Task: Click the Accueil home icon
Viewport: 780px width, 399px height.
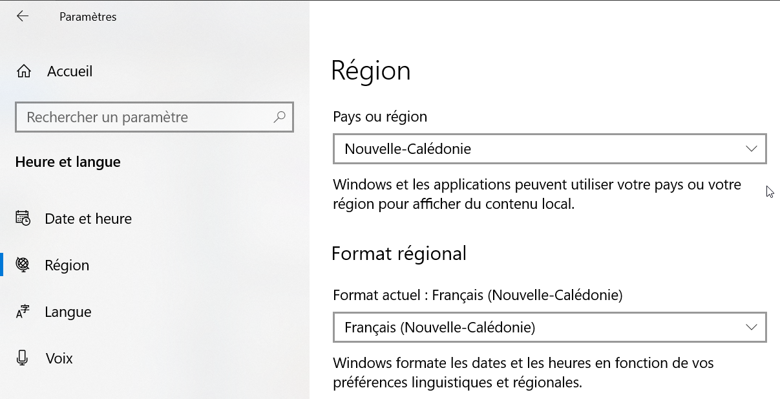Action: pyautogui.click(x=24, y=71)
